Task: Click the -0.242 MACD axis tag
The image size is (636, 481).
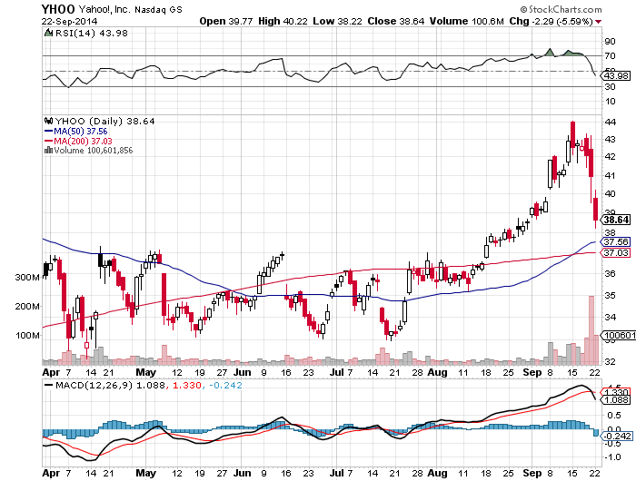Action: click(616, 436)
